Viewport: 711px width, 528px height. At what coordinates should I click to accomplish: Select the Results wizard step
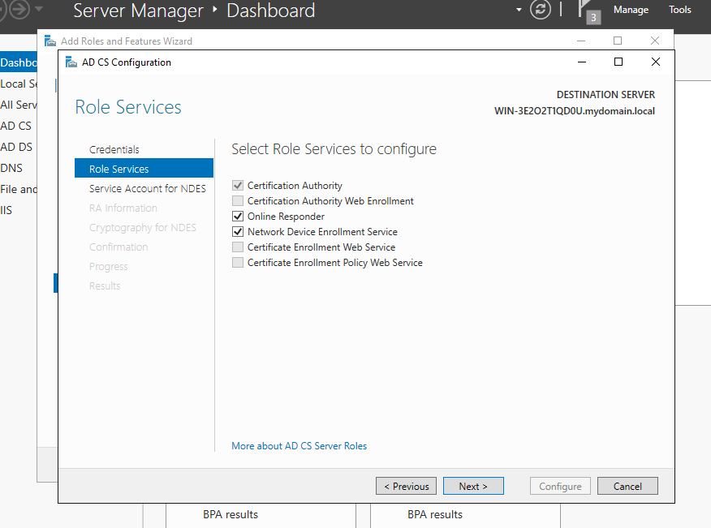tap(105, 286)
